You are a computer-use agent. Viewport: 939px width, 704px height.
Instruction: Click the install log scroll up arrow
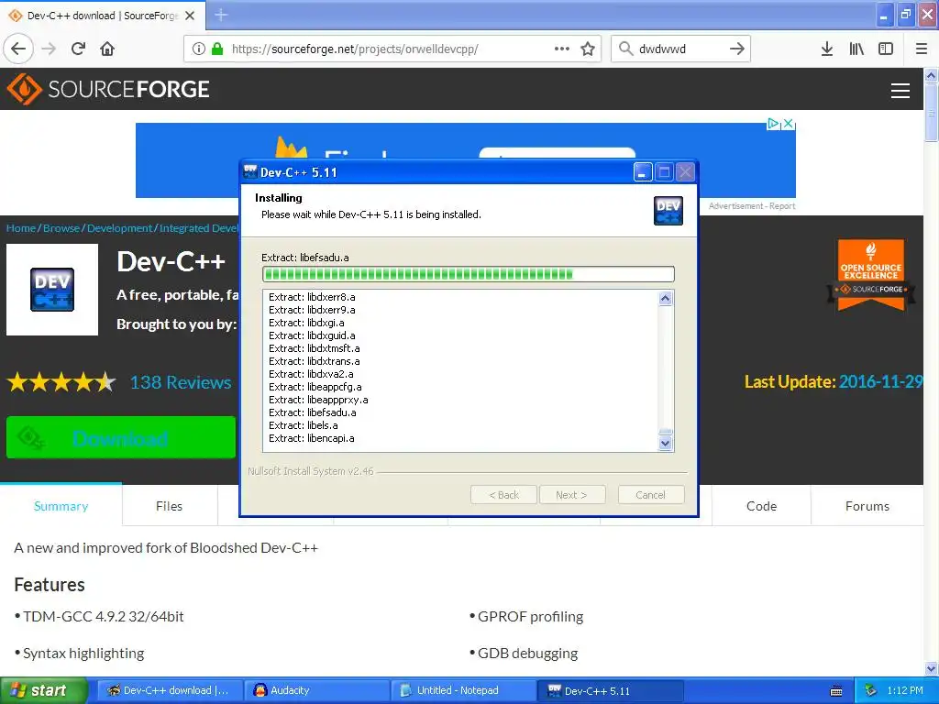coord(666,298)
